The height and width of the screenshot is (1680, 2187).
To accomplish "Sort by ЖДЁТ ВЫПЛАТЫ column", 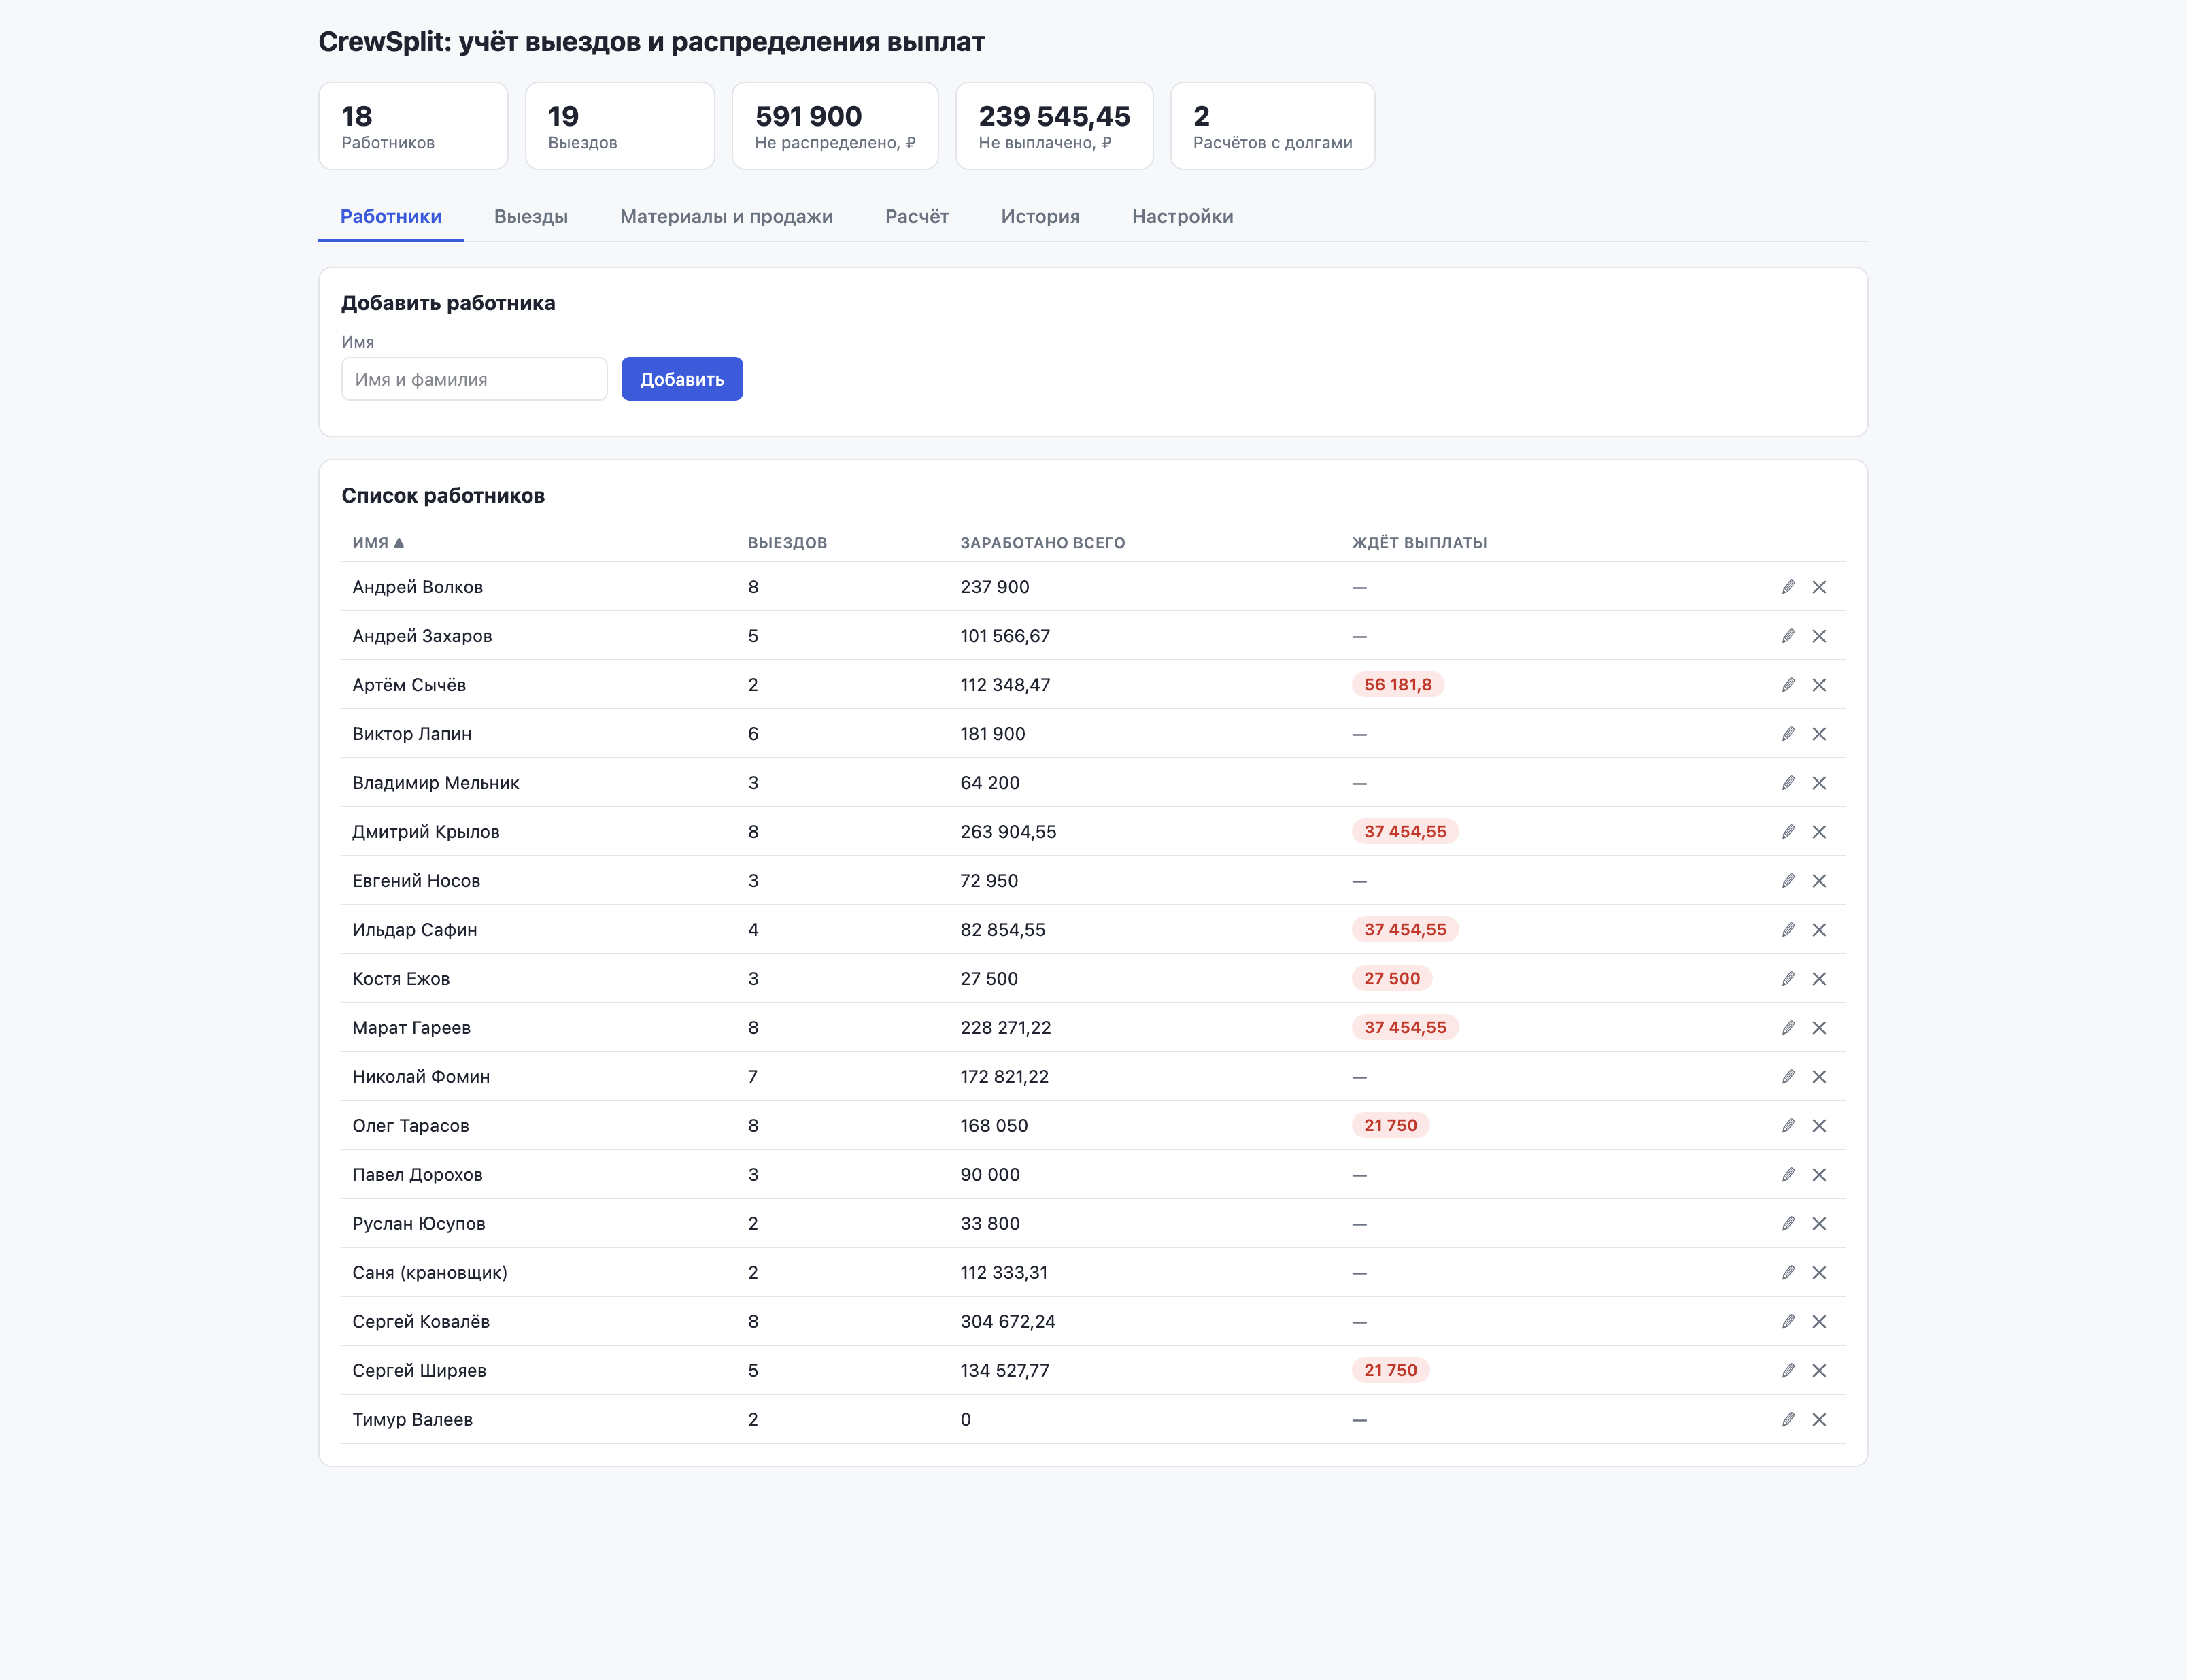I will [1419, 543].
